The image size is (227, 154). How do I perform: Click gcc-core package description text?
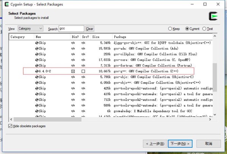pyautogui.click(x=152, y=60)
